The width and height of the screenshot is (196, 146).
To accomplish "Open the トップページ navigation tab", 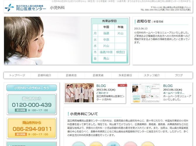I will pyautogui.click(x=17, y=75).
